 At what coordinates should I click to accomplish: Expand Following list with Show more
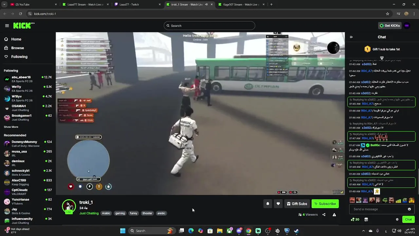point(11,127)
